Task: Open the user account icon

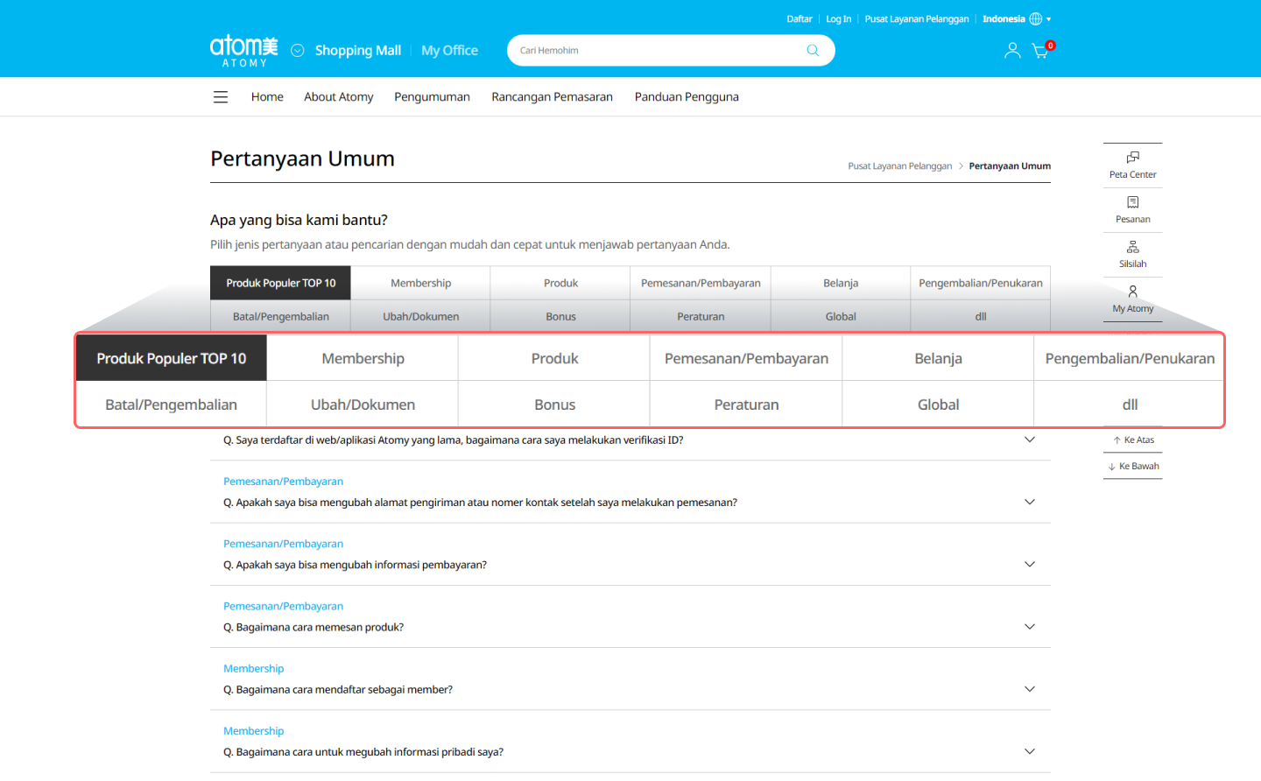Action: point(1012,51)
